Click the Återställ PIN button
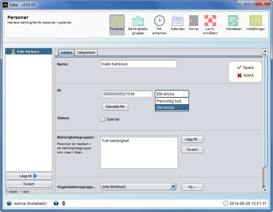 pyautogui.click(x=115, y=107)
